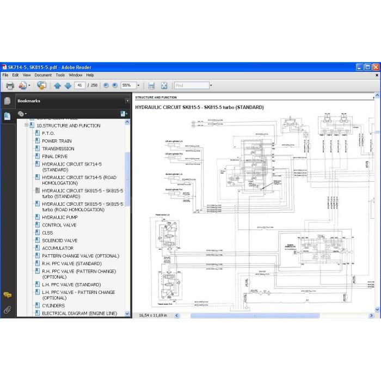Click the new bookmark icon in panel
This screenshot has height=381, width=381.
pos(124,113)
